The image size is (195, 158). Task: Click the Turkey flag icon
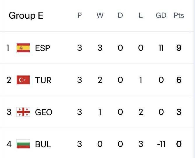coord(23,80)
